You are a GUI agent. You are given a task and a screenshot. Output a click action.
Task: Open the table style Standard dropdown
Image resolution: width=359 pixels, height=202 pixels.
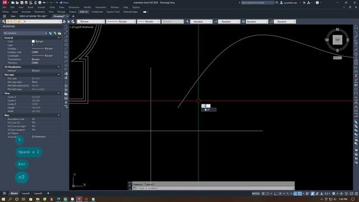[x=257, y=21]
